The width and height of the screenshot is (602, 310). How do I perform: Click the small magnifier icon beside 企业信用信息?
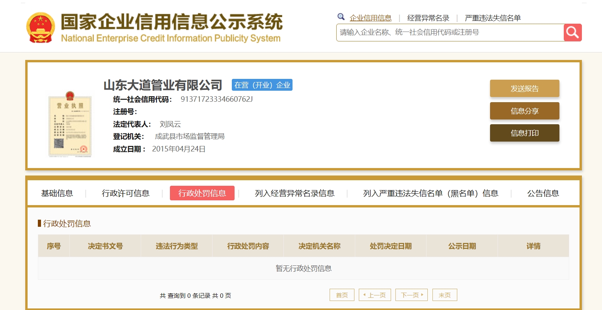point(341,17)
